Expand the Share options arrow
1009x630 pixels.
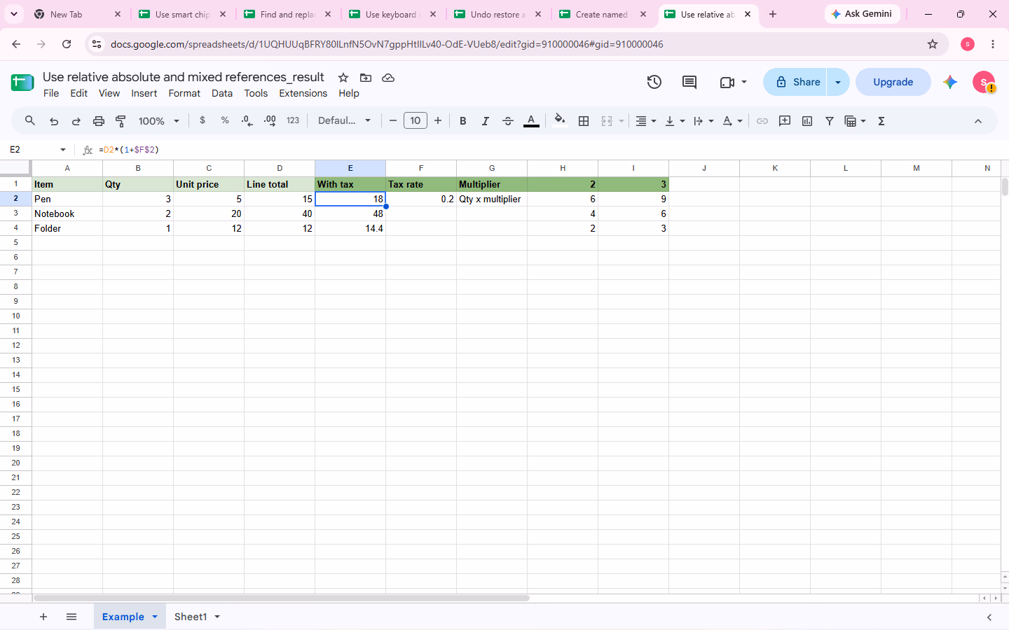tap(838, 82)
